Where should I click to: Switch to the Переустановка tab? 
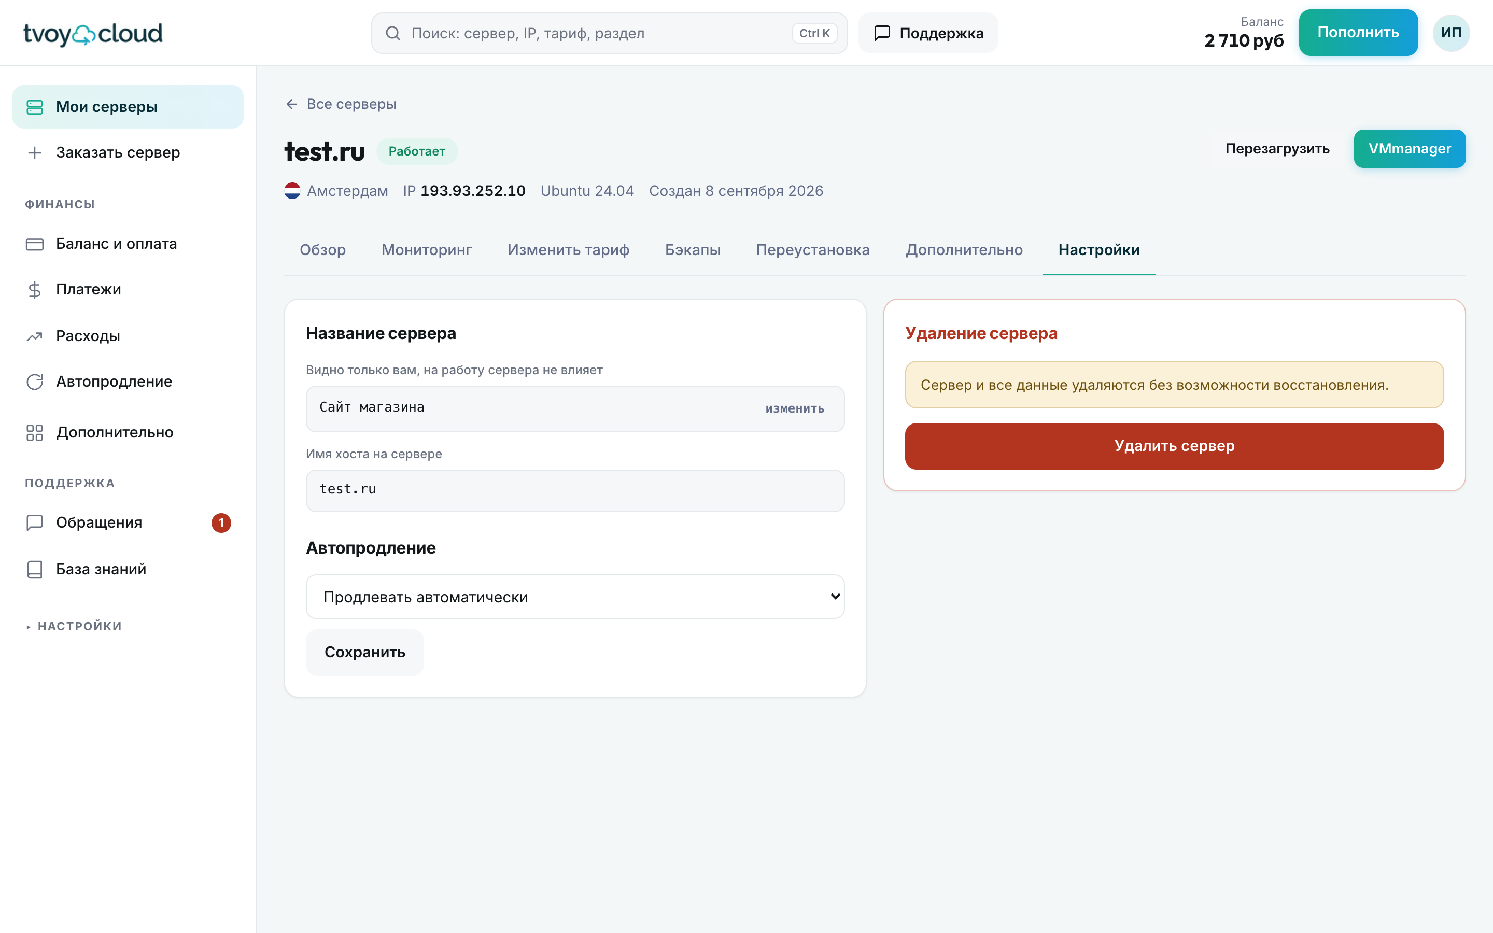(813, 250)
